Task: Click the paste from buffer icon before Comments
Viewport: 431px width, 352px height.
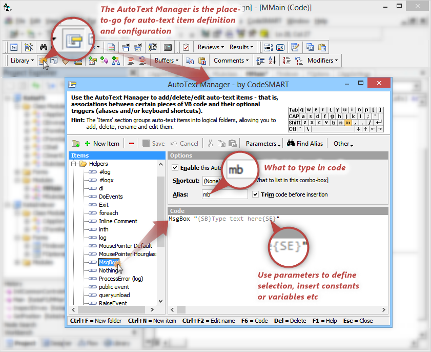Action: (202, 61)
